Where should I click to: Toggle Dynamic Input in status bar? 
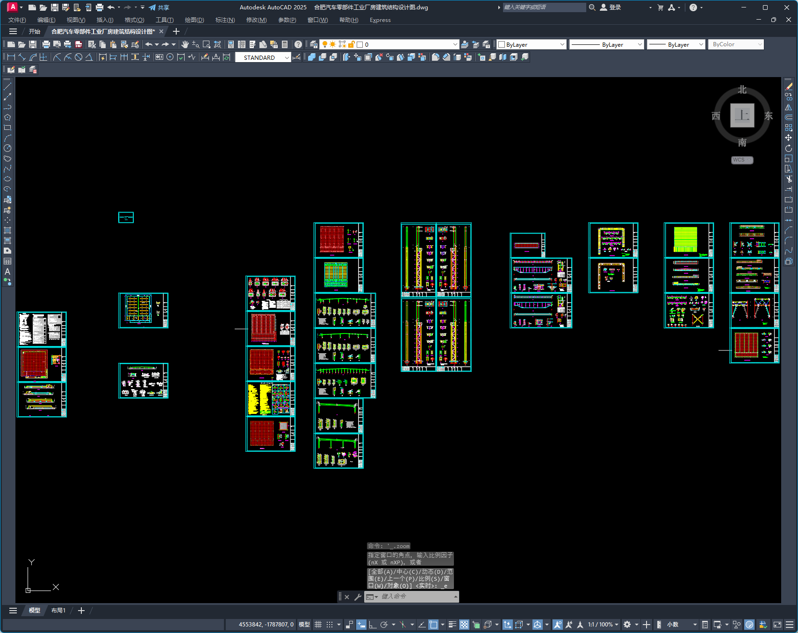coord(361,625)
